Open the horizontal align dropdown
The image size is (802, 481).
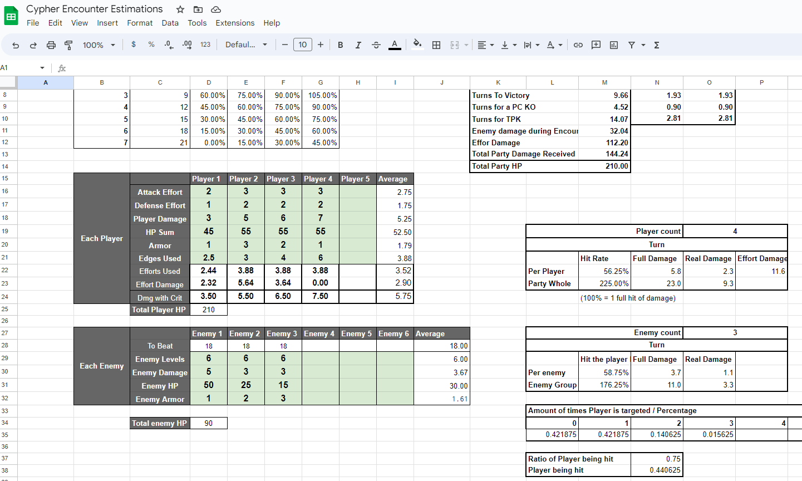click(x=486, y=45)
